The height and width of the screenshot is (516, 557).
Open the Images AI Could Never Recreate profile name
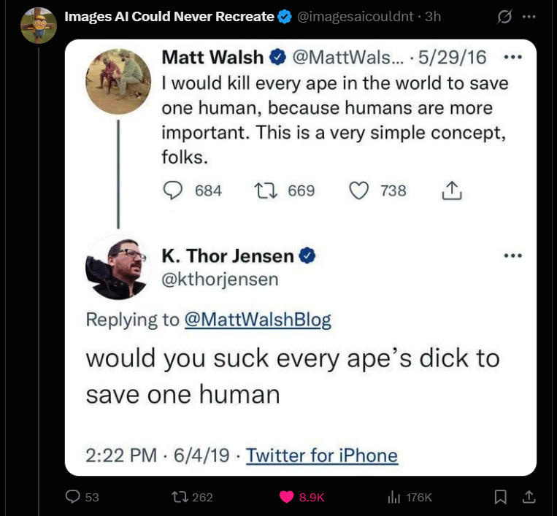coord(169,17)
